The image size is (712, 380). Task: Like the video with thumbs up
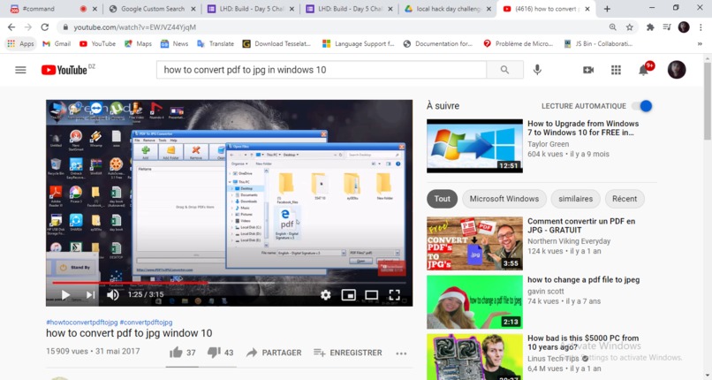pyautogui.click(x=176, y=353)
